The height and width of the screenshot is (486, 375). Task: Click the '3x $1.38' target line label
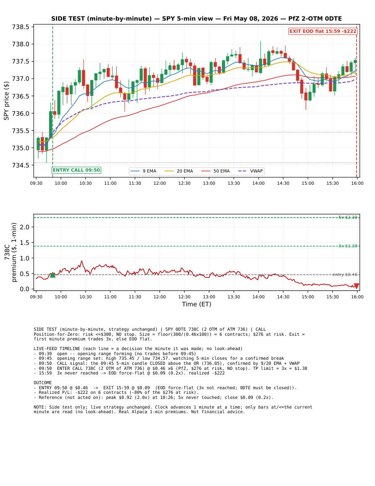348,246
